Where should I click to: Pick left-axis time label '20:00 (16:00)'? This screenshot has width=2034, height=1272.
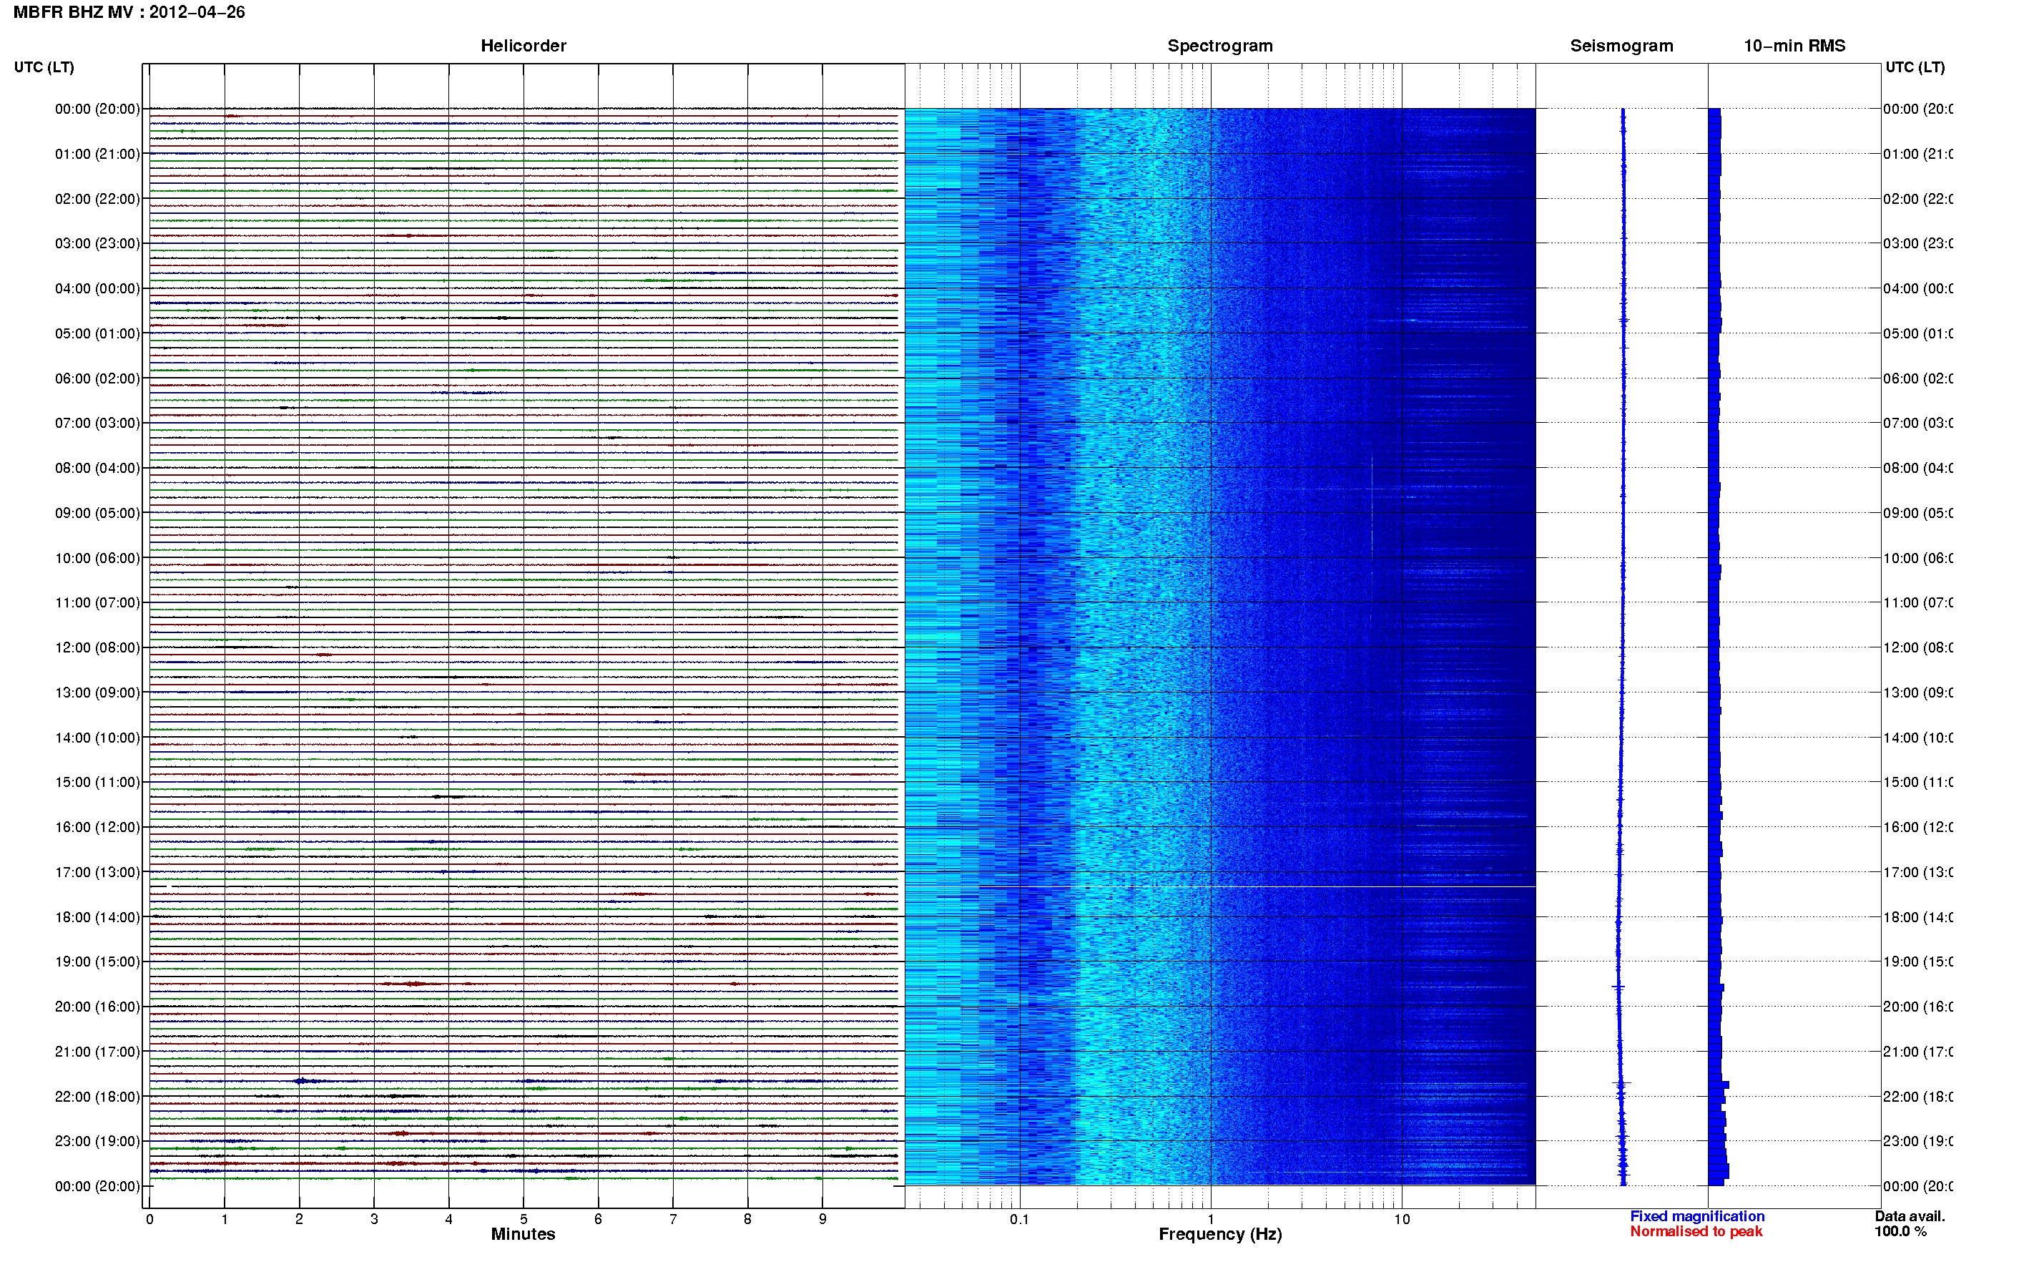coord(97,1007)
